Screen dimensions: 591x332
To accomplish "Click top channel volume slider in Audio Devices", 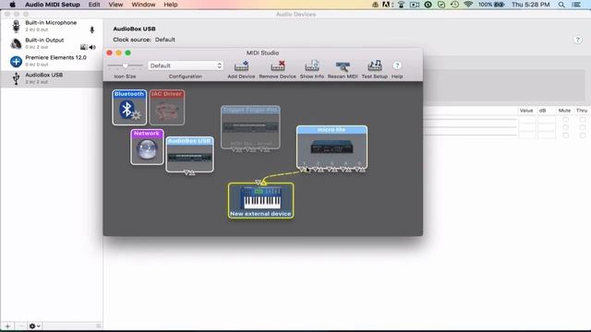I will [470, 119].
